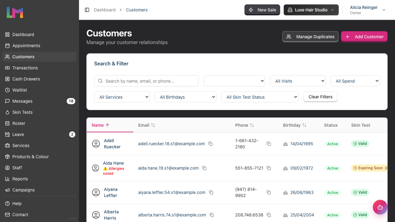Copy Alberta Harris's email address
This screenshot has height=222, width=395.
(212, 215)
